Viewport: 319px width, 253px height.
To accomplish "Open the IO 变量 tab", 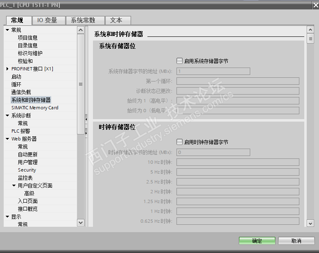I will (49, 20).
